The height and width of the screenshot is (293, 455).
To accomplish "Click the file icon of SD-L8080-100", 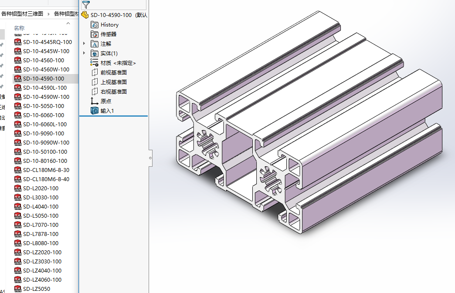I will pos(18,243).
